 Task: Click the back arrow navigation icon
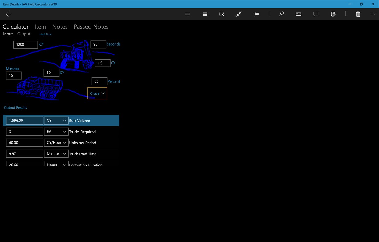pyautogui.click(x=8, y=14)
